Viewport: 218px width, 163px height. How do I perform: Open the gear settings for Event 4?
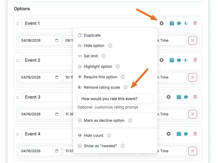(x=168, y=134)
